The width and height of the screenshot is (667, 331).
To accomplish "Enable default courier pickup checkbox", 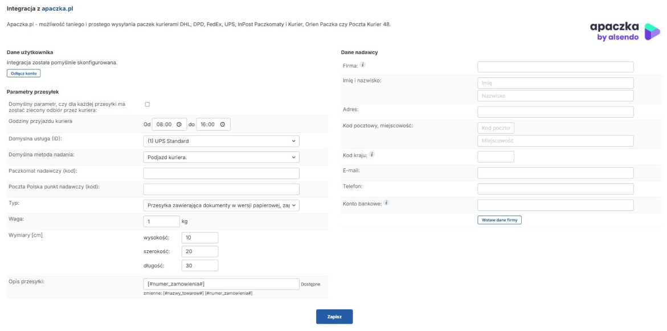I will tap(147, 105).
